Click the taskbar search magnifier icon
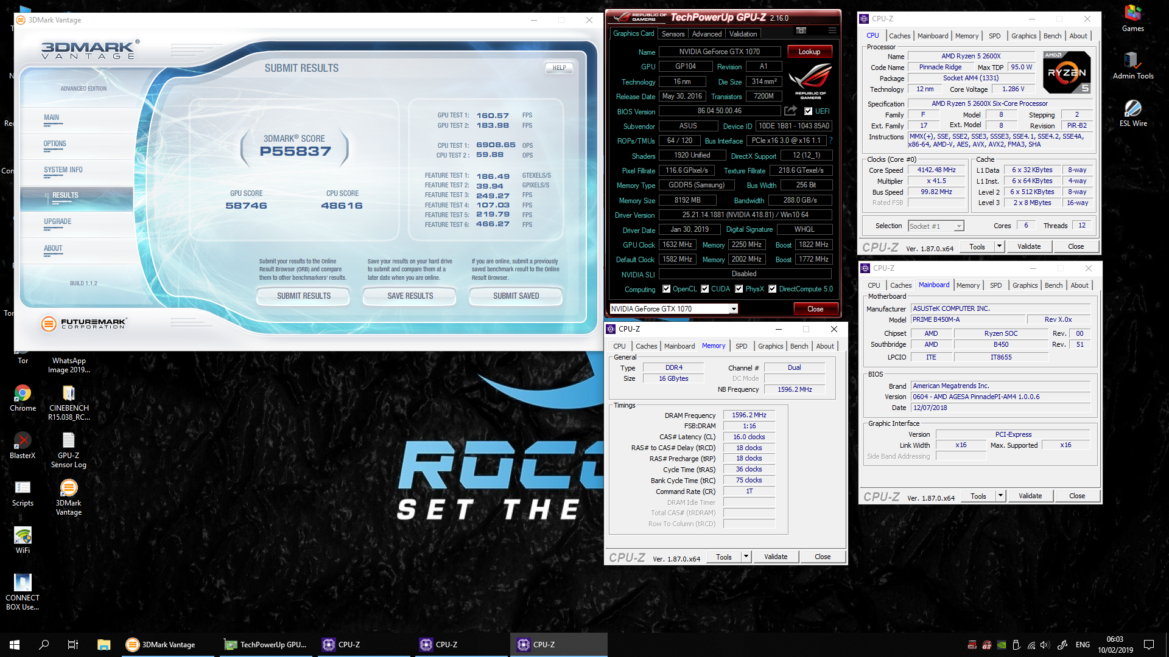This screenshot has height=657, width=1169. (44, 644)
